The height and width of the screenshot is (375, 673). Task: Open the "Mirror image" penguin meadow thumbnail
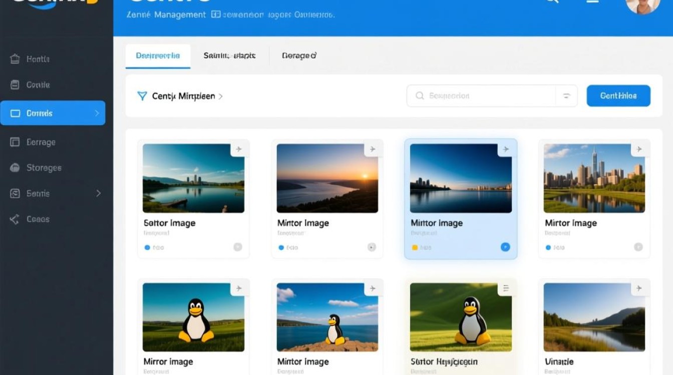pos(194,317)
